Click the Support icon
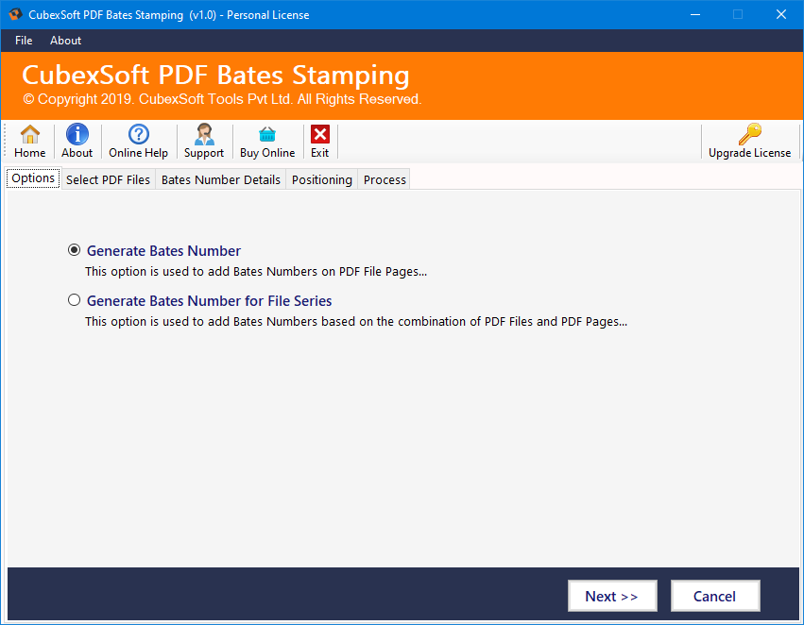This screenshot has height=625, width=804. click(204, 140)
